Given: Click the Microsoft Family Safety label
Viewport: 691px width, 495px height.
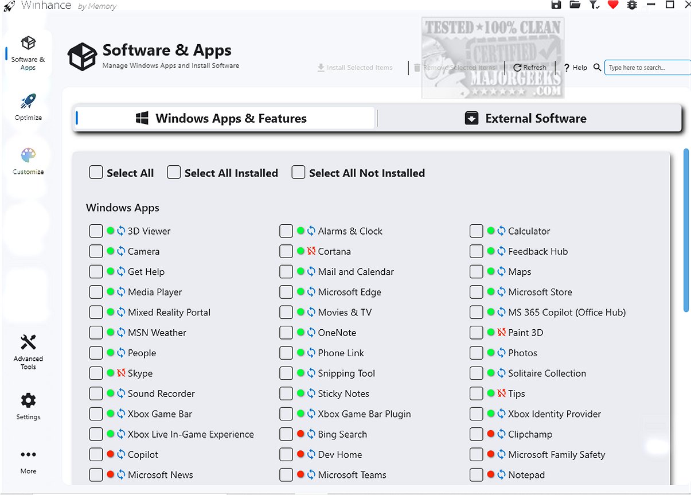Looking at the screenshot, I should point(557,454).
